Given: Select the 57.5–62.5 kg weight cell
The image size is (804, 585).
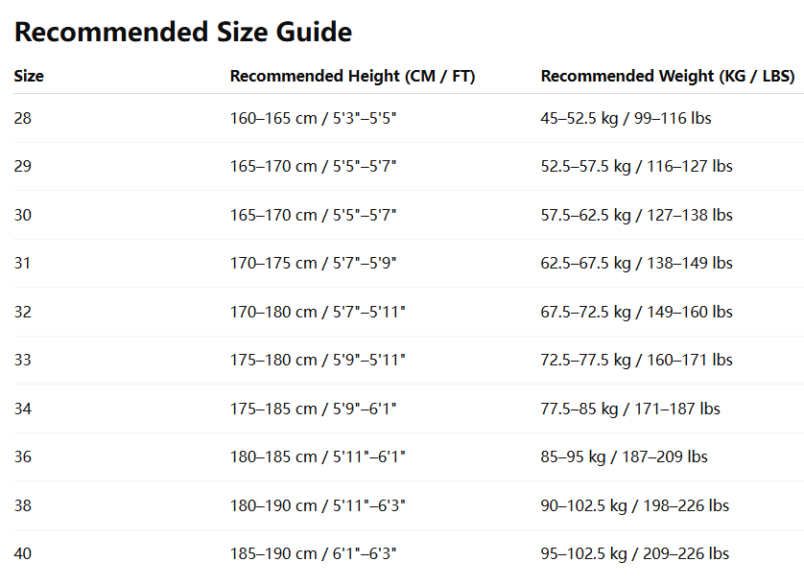Looking at the screenshot, I should tap(636, 215).
